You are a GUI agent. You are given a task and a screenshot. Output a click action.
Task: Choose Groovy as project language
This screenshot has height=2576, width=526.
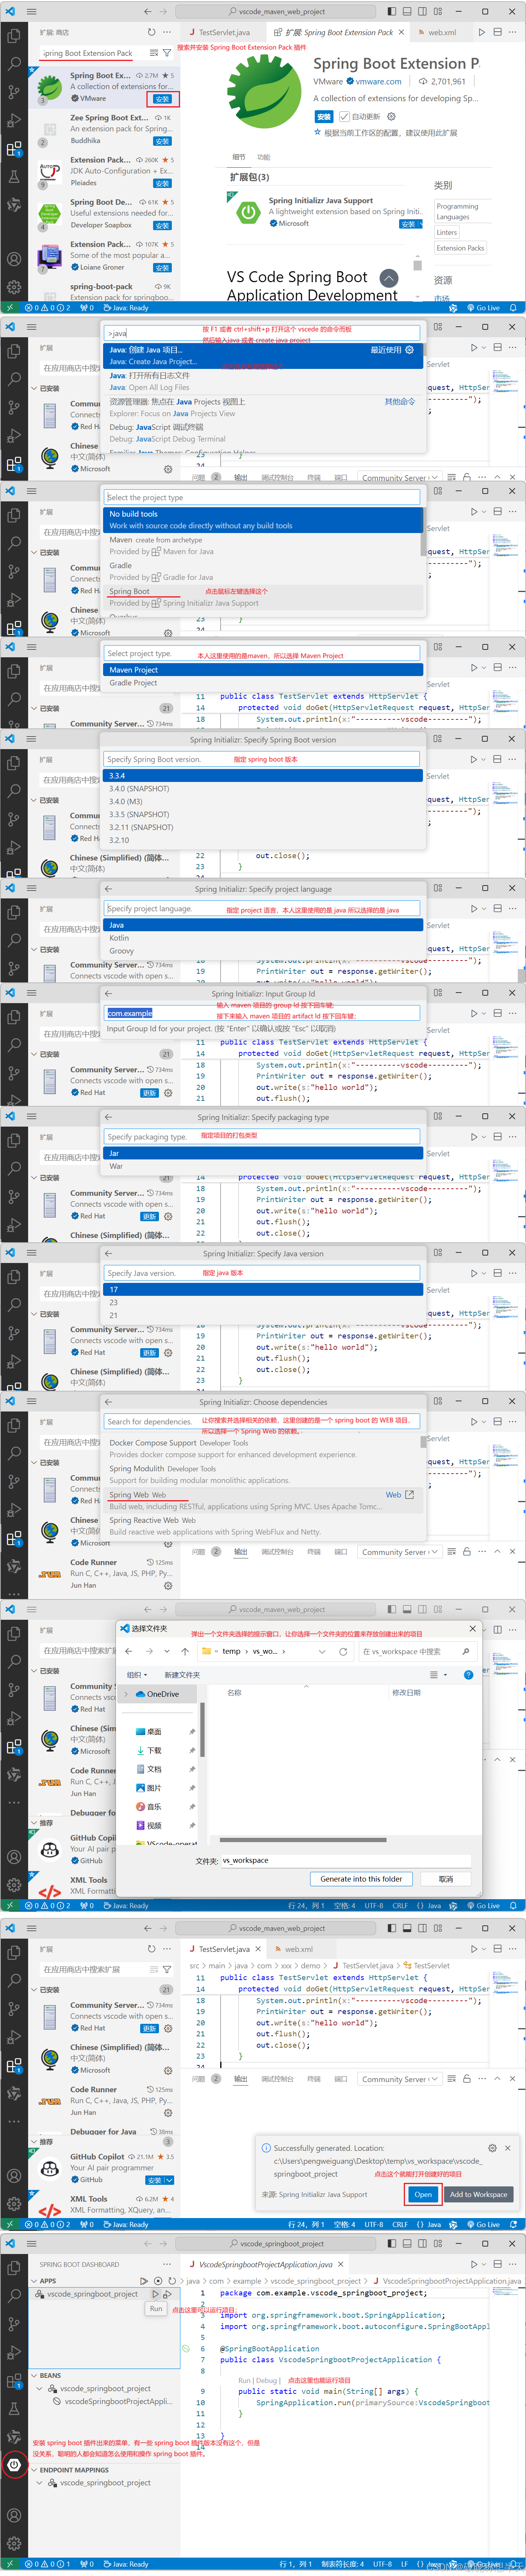pyautogui.click(x=263, y=951)
